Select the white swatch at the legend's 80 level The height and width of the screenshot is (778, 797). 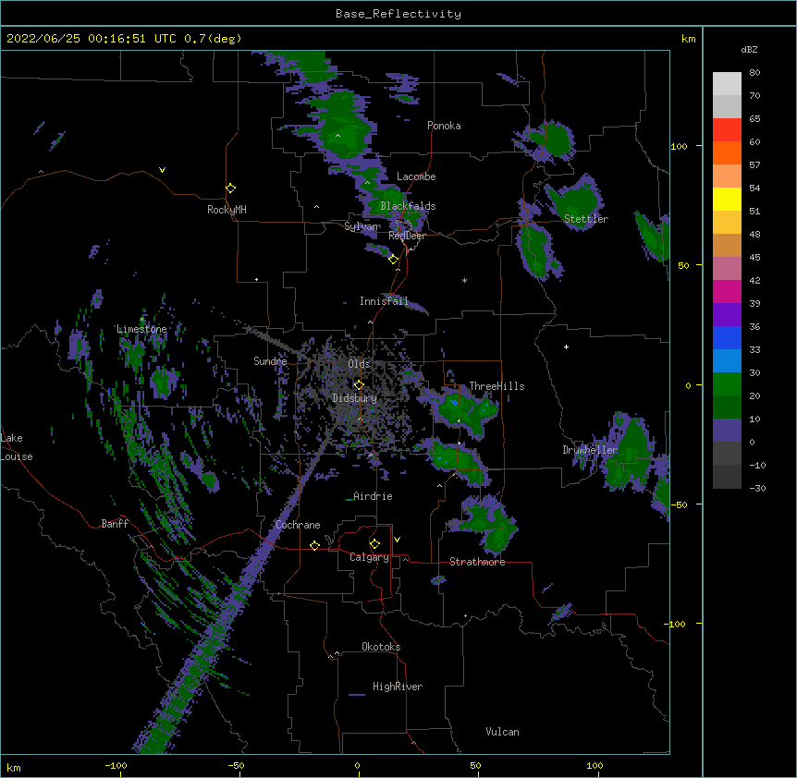click(x=727, y=84)
